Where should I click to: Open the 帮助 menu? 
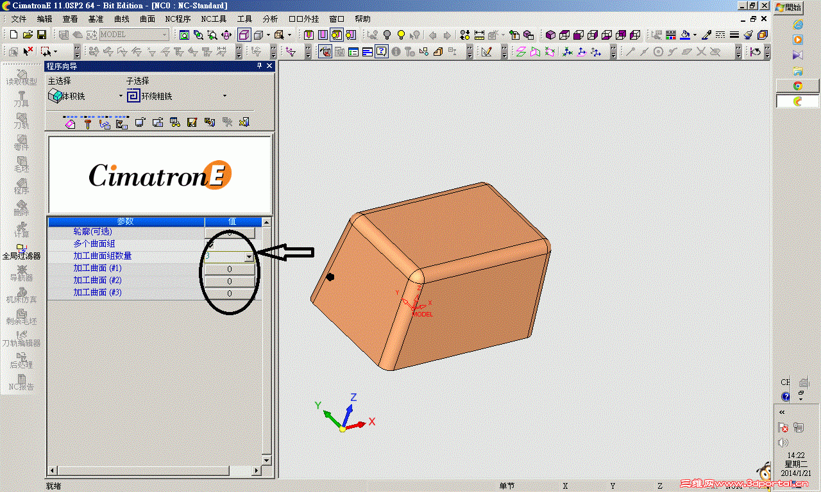pos(362,19)
